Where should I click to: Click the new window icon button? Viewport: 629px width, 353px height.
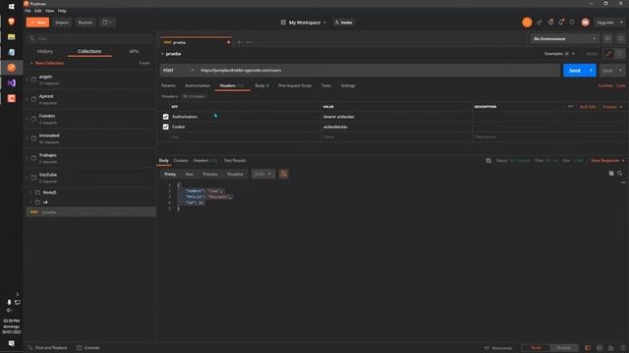coord(107,23)
